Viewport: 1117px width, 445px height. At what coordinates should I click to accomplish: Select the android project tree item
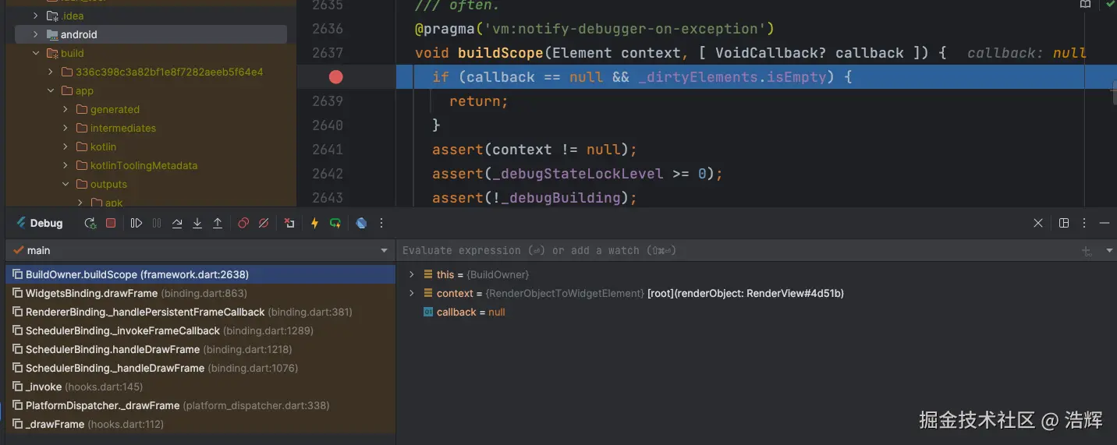pos(151,34)
